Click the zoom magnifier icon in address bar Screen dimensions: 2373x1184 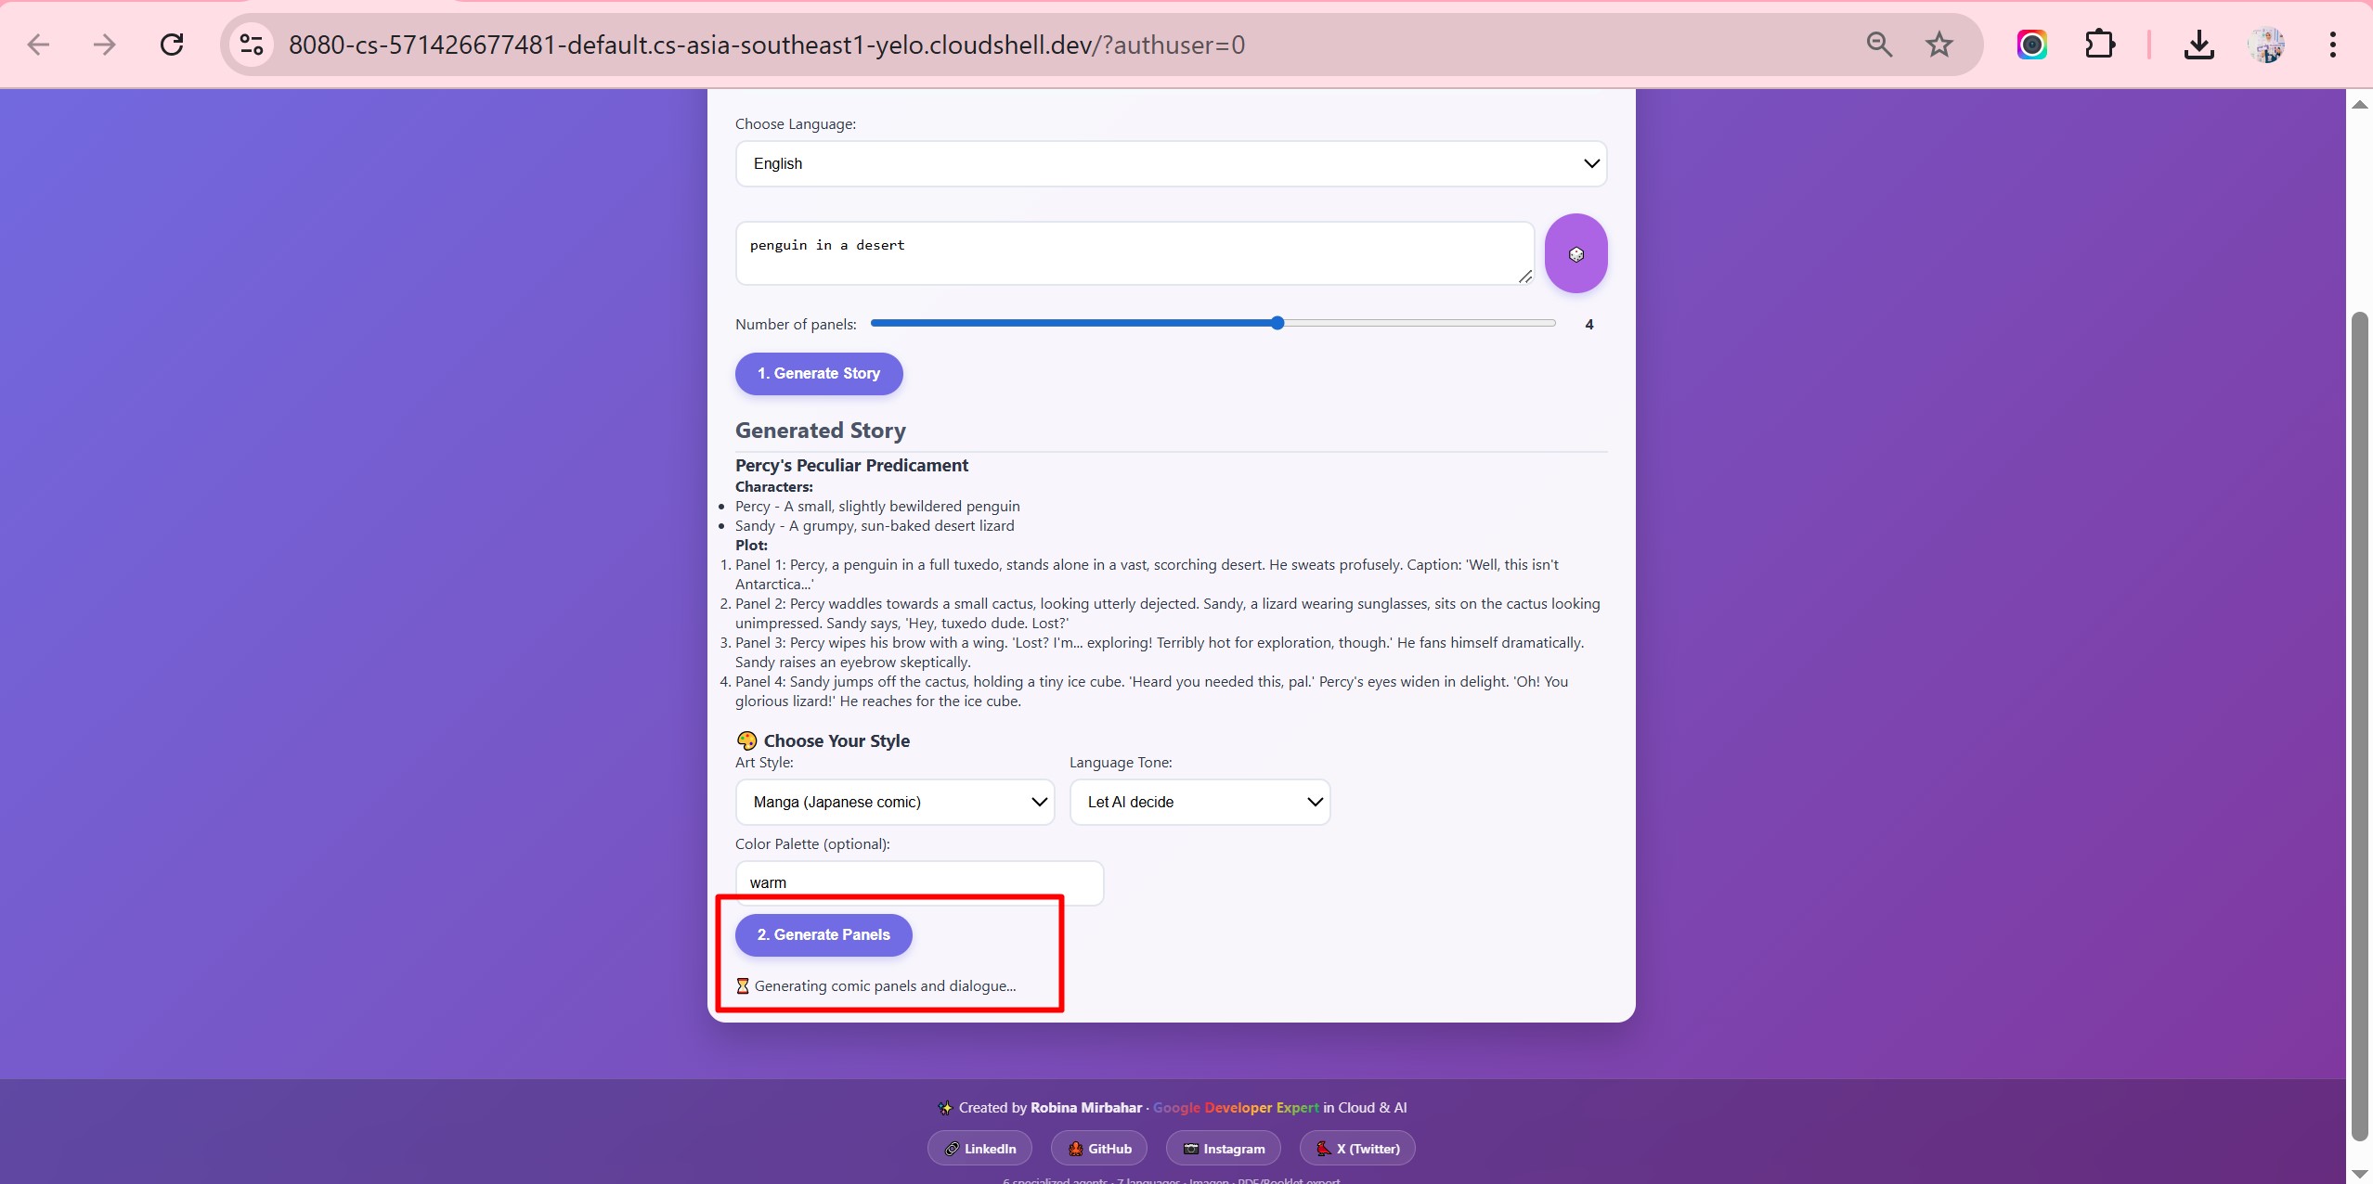pyautogui.click(x=1879, y=45)
